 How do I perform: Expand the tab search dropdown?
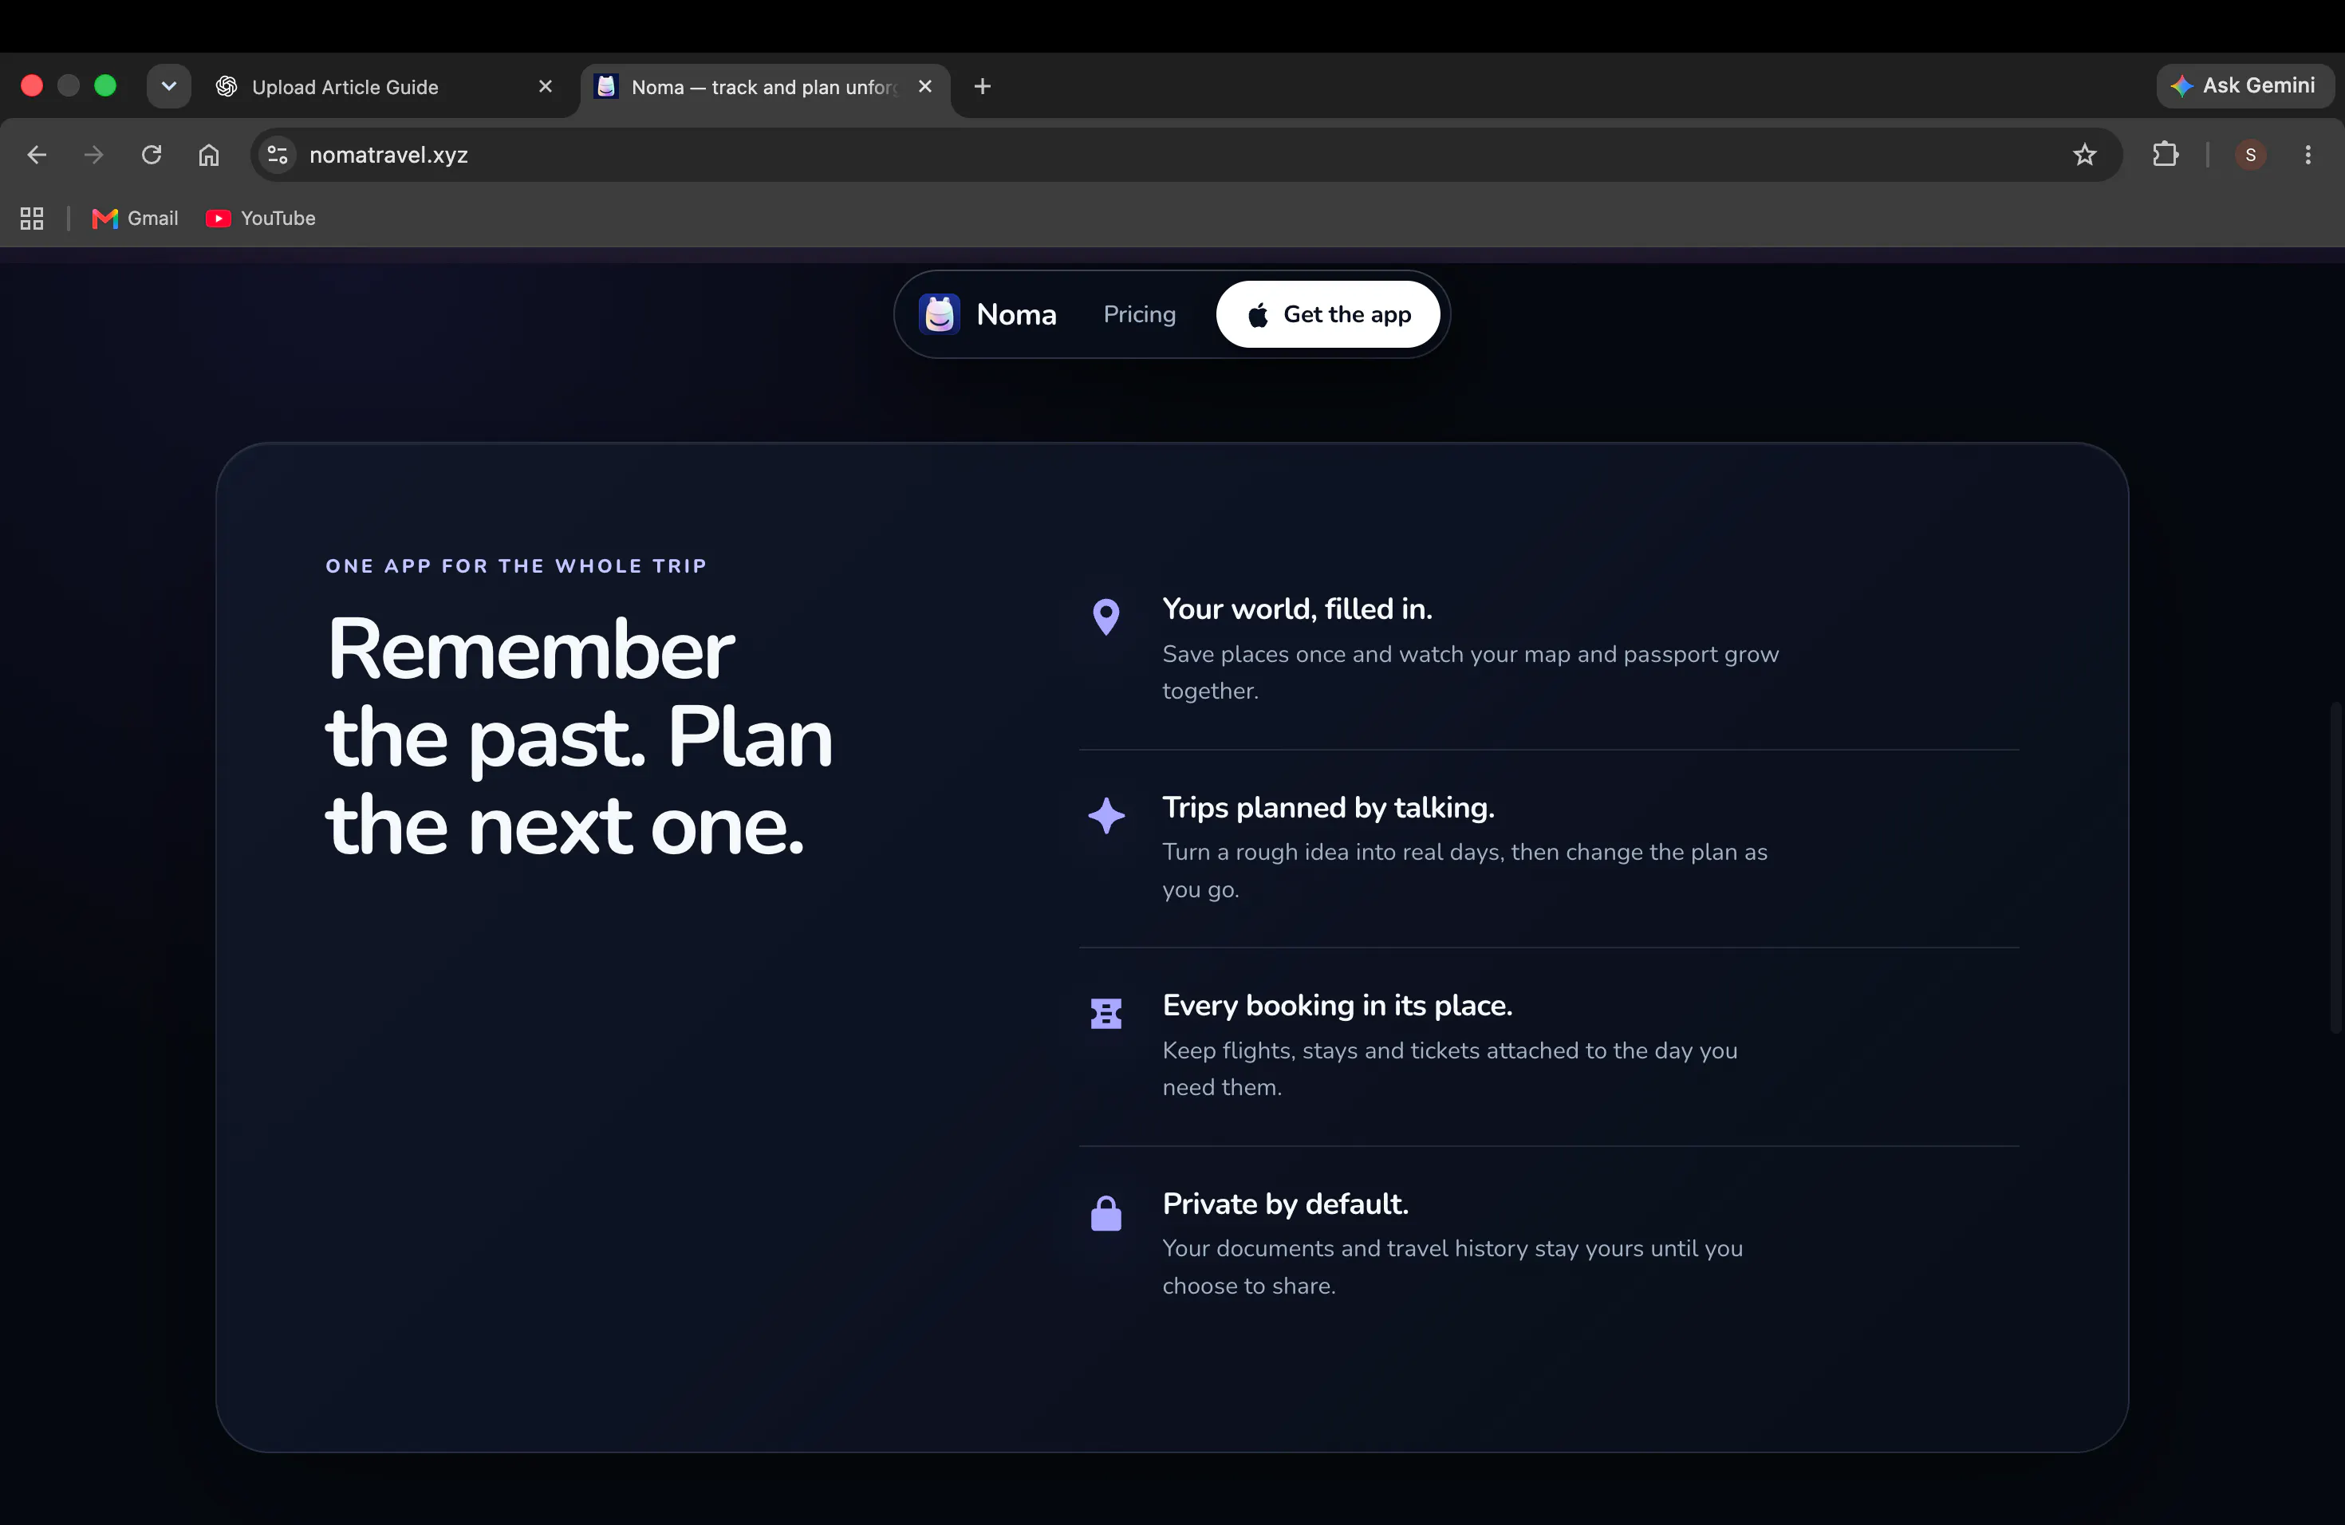pos(168,85)
